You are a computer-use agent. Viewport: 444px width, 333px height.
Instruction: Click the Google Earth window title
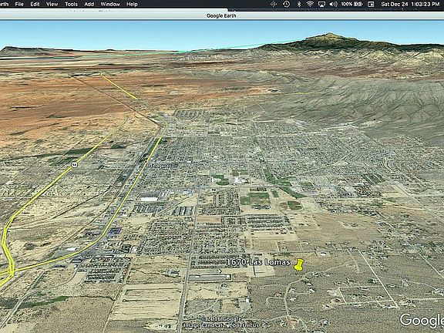(221, 16)
